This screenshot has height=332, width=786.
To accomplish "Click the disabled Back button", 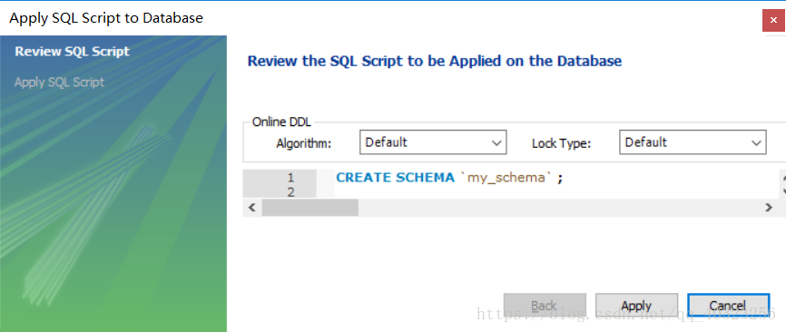I will (x=545, y=306).
